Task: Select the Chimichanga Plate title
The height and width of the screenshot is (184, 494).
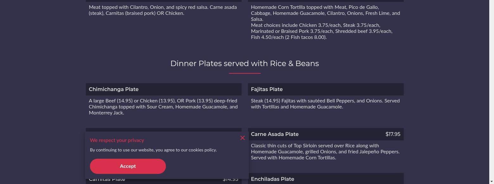Action: pyautogui.click(x=114, y=89)
